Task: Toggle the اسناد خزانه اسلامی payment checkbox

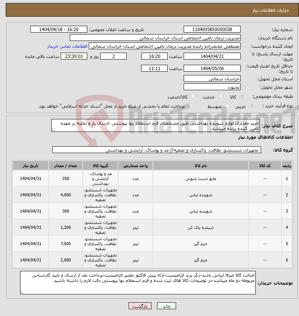Action: coord(190,105)
